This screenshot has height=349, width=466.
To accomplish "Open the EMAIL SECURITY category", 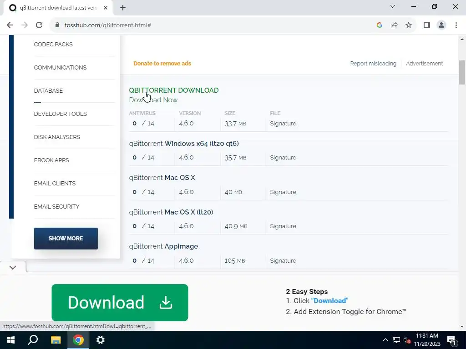I will (56, 207).
